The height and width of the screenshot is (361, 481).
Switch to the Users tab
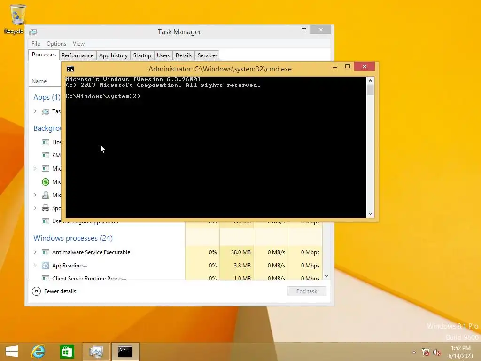coord(163,55)
